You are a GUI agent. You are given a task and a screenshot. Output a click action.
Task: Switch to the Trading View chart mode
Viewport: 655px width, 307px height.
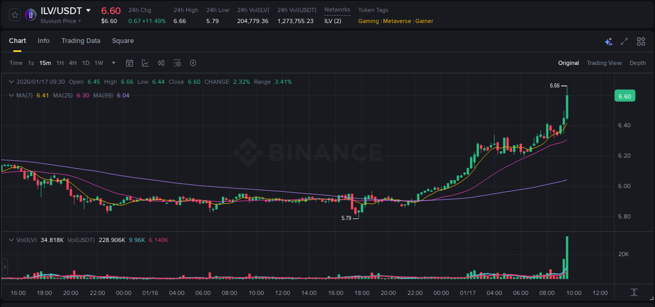point(604,63)
